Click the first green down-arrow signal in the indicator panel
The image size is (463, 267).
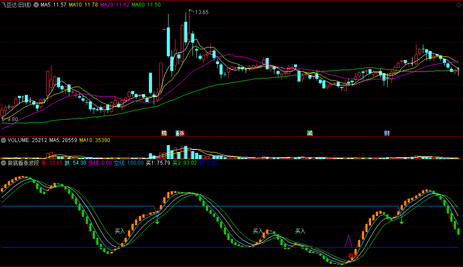pos(157,222)
